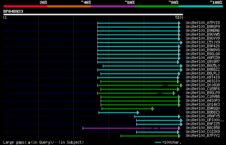226x145 pixels.
Task: Select the UniRef100_C1MVB8 label
Action: tap(203, 97)
